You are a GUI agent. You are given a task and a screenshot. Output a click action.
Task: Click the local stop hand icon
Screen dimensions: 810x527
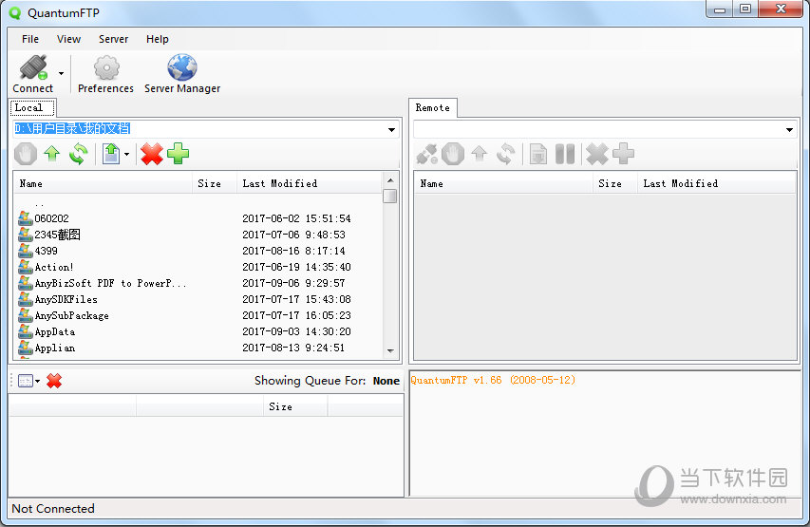point(26,154)
